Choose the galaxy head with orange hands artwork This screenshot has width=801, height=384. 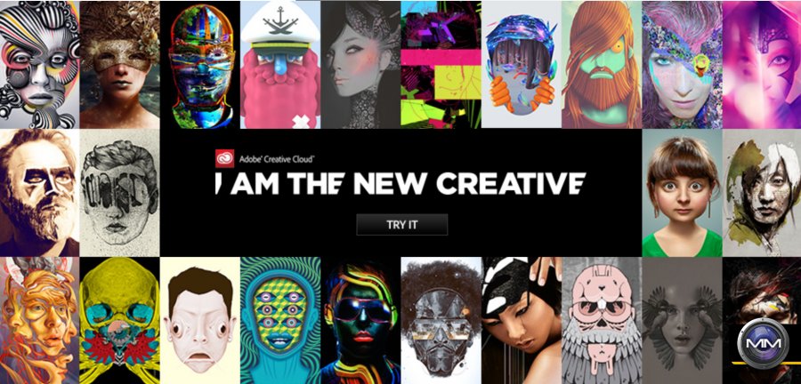click(521, 65)
